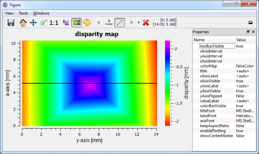Toggle the line cut tool
Screen dimensions: 259x154
coord(120,23)
